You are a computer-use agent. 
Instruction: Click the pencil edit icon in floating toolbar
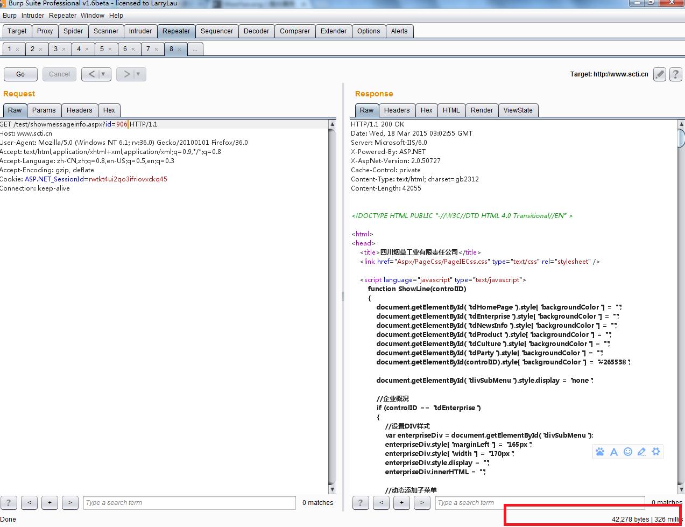pyautogui.click(x=642, y=452)
